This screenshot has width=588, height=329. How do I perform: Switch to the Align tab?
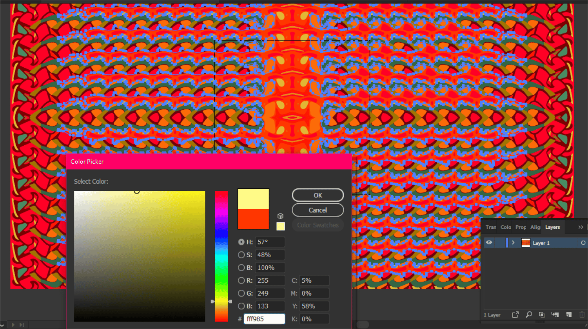click(x=535, y=227)
